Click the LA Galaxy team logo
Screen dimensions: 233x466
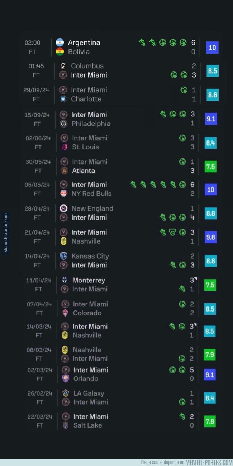pyautogui.click(x=66, y=393)
